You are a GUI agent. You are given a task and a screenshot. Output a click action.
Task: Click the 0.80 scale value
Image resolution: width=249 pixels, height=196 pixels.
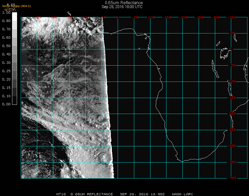tap(6, 21)
